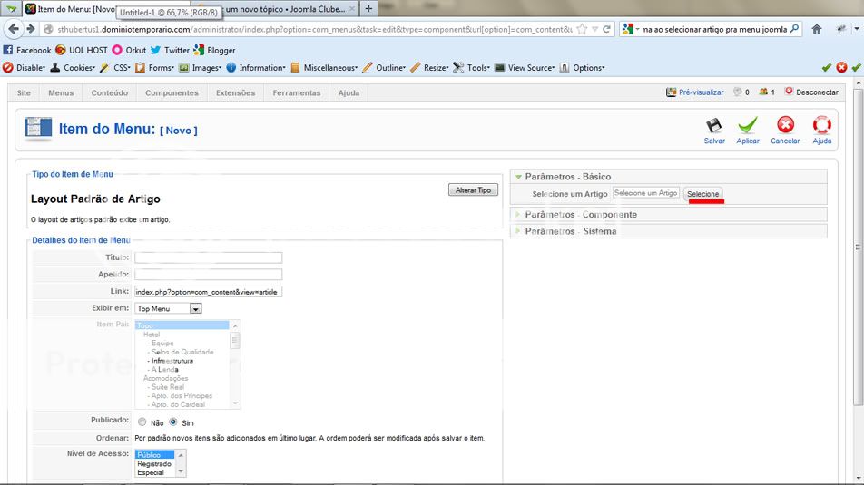
Task: Click the Aplicar green checkmark icon
Action: click(x=748, y=127)
